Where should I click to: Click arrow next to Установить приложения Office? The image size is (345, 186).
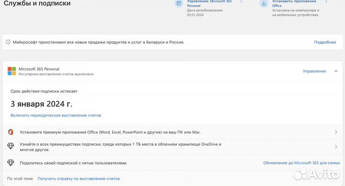coord(326,1)
